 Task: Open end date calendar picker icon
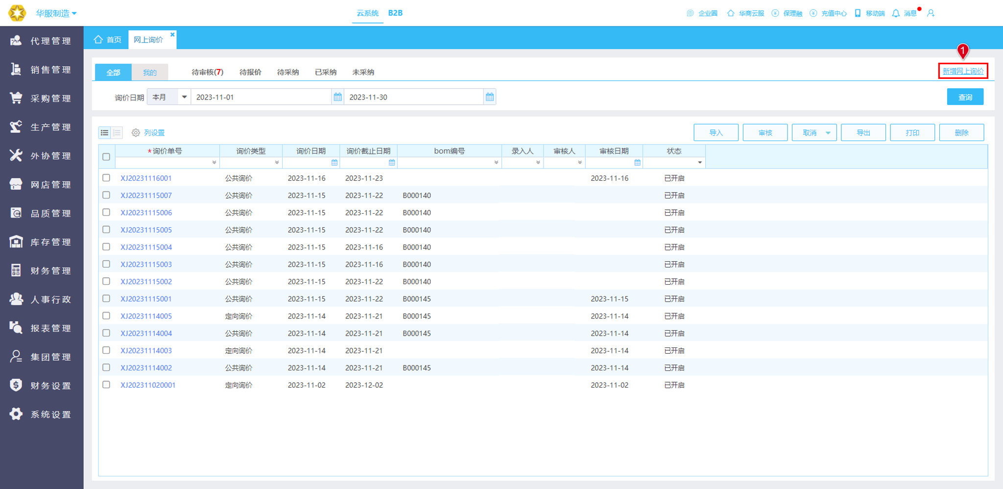click(x=490, y=97)
